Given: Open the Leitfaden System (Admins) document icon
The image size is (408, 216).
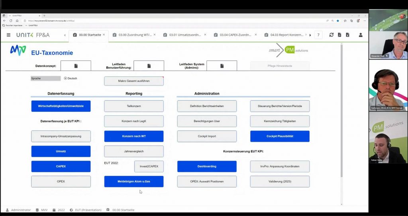Looking at the screenshot, I should (x=222, y=66).
